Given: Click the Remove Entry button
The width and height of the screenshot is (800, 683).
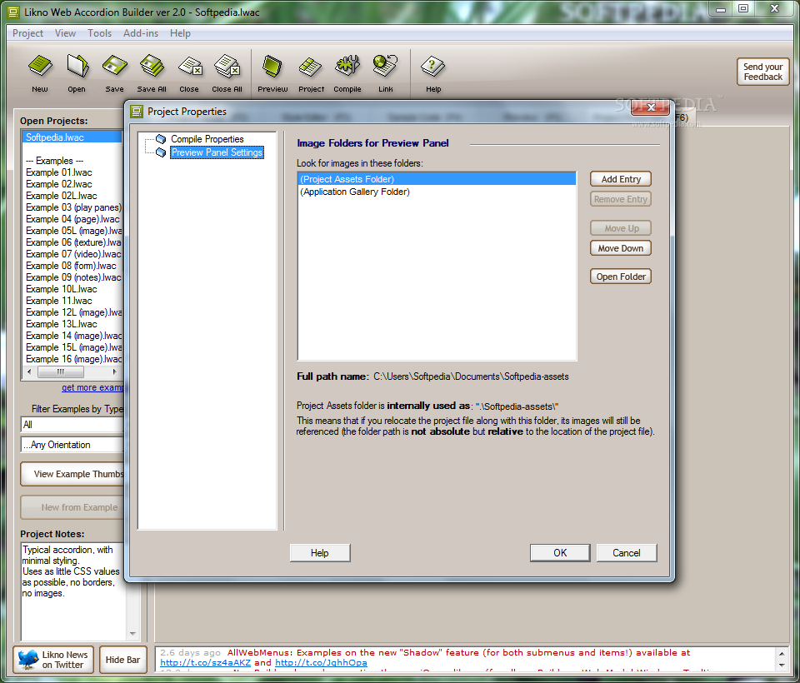Looking at the screenshot, I should point(620,199).
